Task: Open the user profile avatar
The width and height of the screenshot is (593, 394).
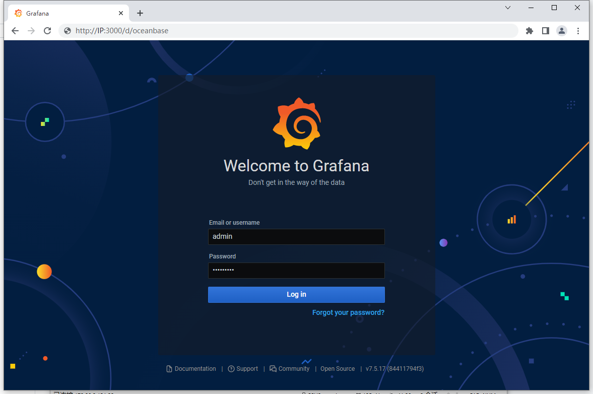Action: pyautogui.click(x=562, y=31)
